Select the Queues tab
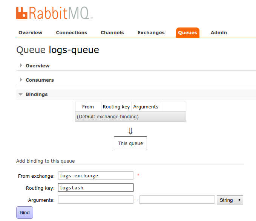Image resolution: width=256 pixels, height=221 pixels. 188,33
